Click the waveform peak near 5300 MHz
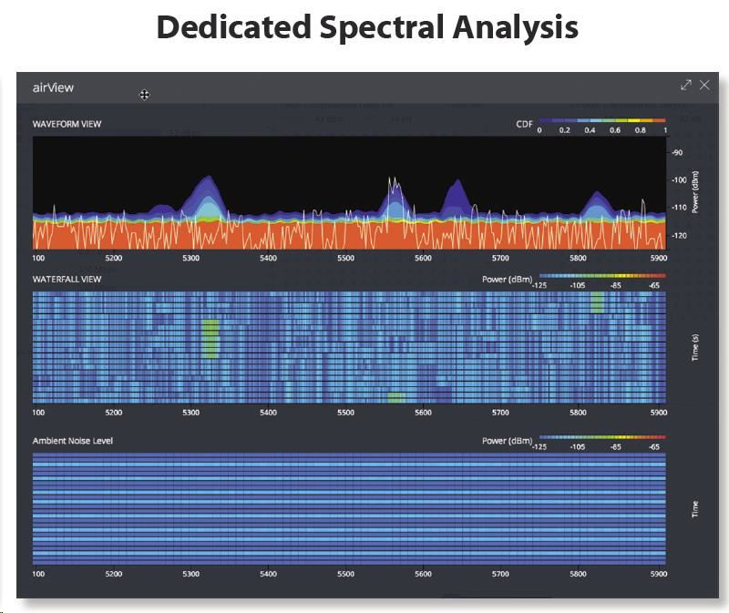Screen dimensions: 729x613 206,182
